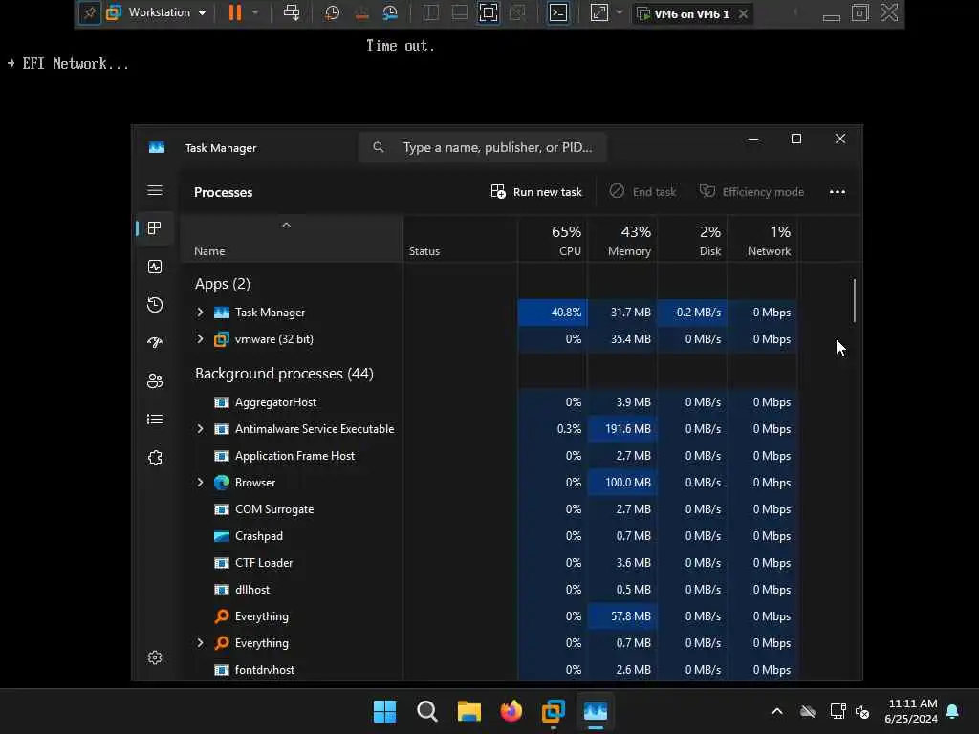Image resolution: width=979 pixels, height=734 pixels.
Task: Pause the virtual machine
Action: pos(235,13)
